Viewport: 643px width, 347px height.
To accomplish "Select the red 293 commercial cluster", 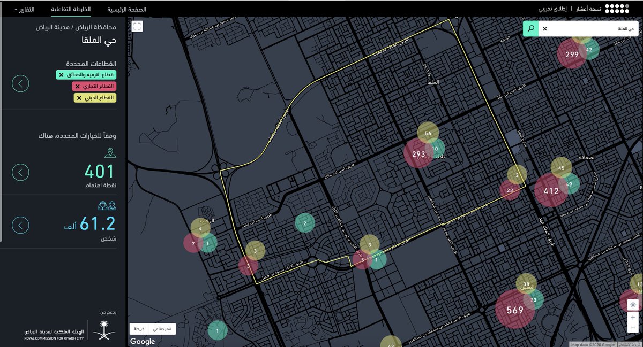I will click(418, 154).
